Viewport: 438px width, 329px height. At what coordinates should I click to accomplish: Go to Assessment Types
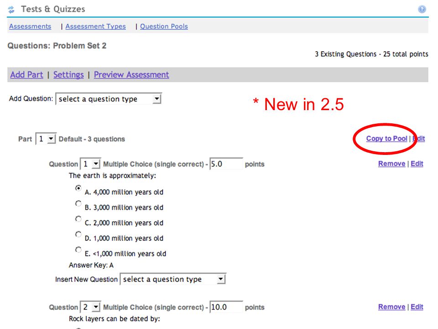click(x=95, y=27)
